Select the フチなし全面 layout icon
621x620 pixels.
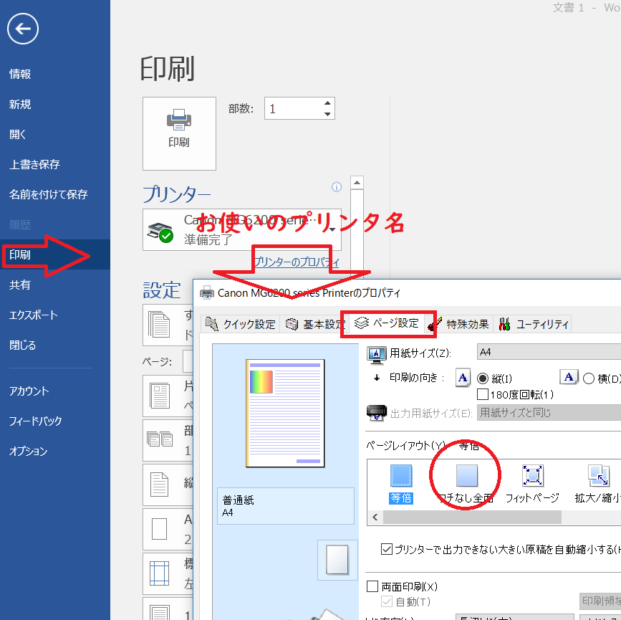tap(467, 476)
